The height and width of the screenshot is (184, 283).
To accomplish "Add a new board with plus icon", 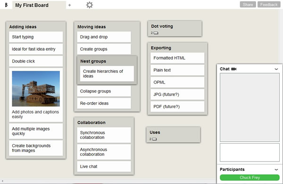I will 69,5.
